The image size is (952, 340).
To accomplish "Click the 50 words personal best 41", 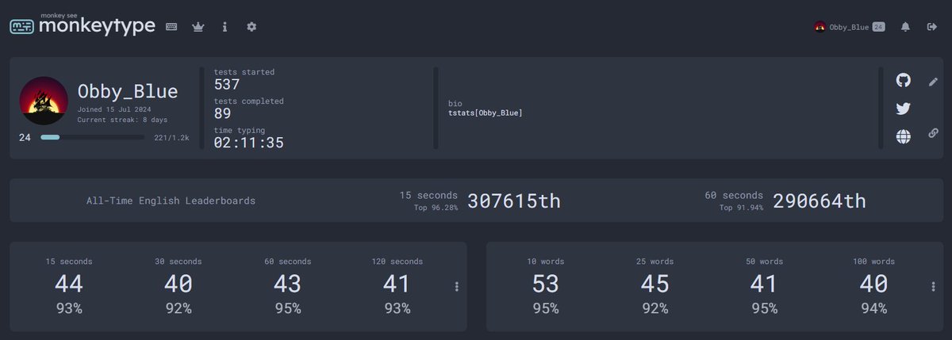I will (x=764, y=284).
